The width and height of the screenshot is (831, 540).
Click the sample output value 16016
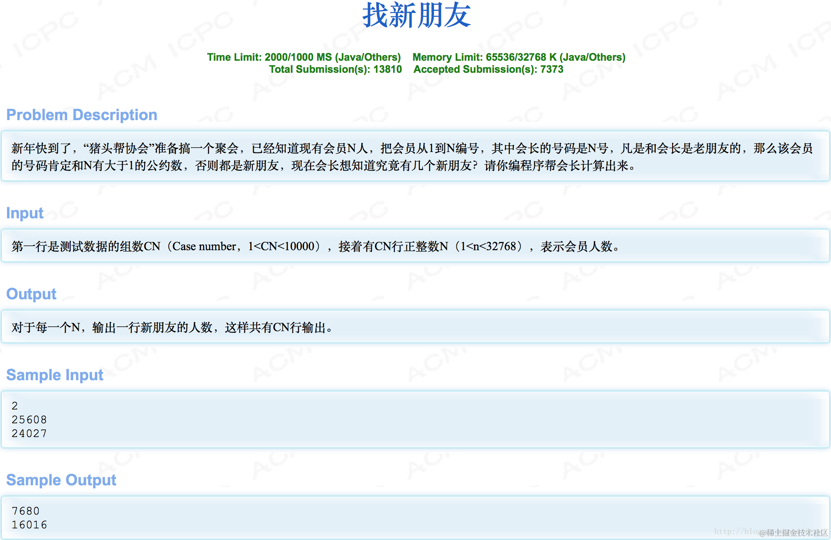[29, 525]
